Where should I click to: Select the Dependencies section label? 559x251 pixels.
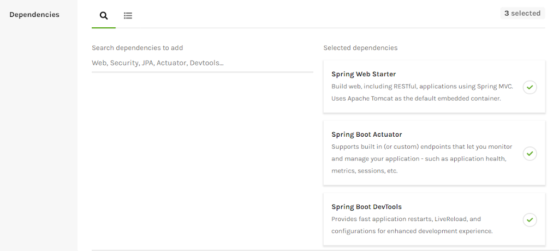(34, 15)
